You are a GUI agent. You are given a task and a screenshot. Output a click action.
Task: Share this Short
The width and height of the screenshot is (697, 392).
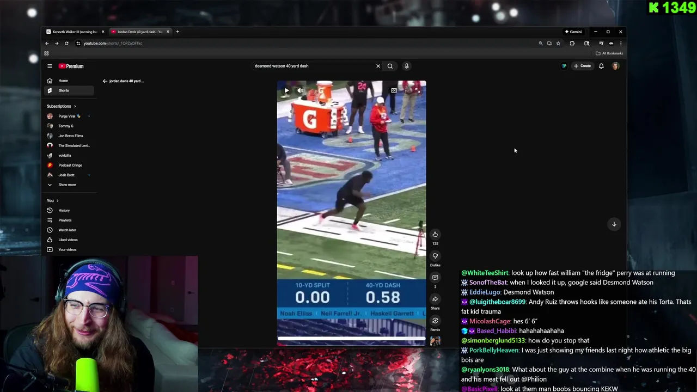(x=435, y=299)
